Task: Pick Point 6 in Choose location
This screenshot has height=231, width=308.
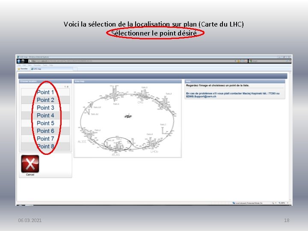Action: click(45, 131)
